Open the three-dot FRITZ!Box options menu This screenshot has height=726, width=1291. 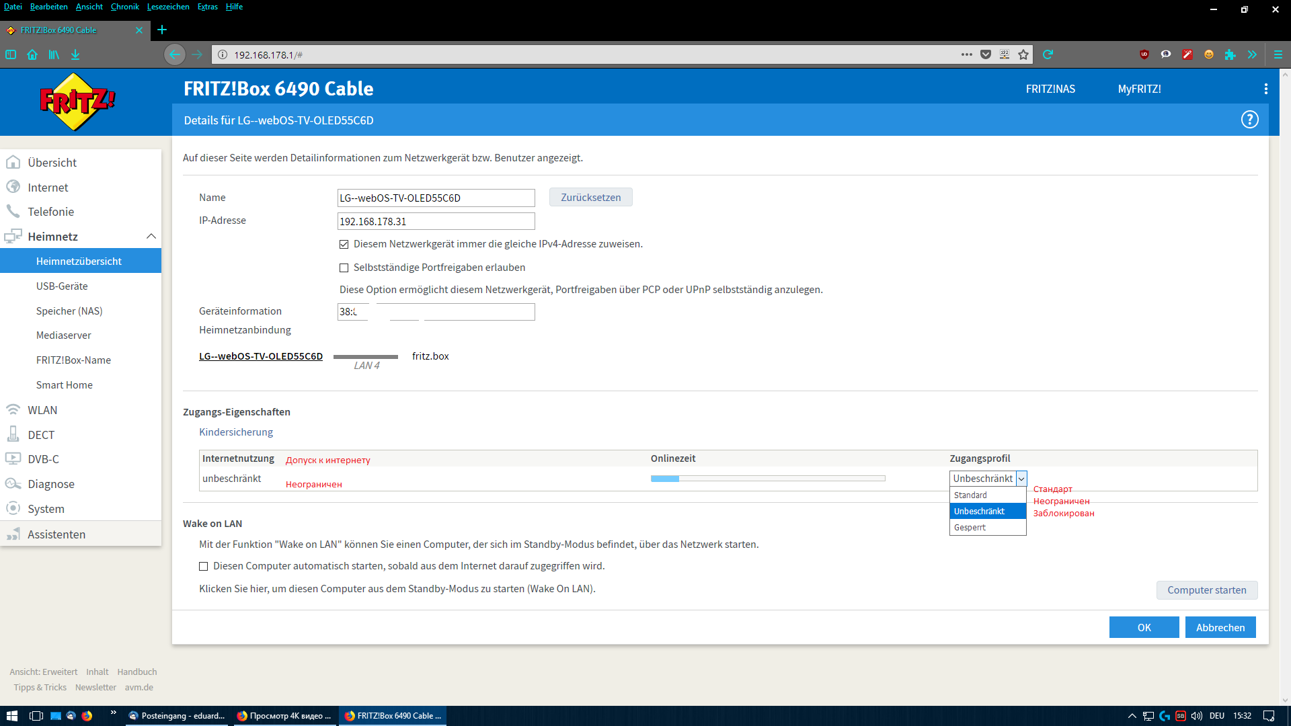point(1265,89)
